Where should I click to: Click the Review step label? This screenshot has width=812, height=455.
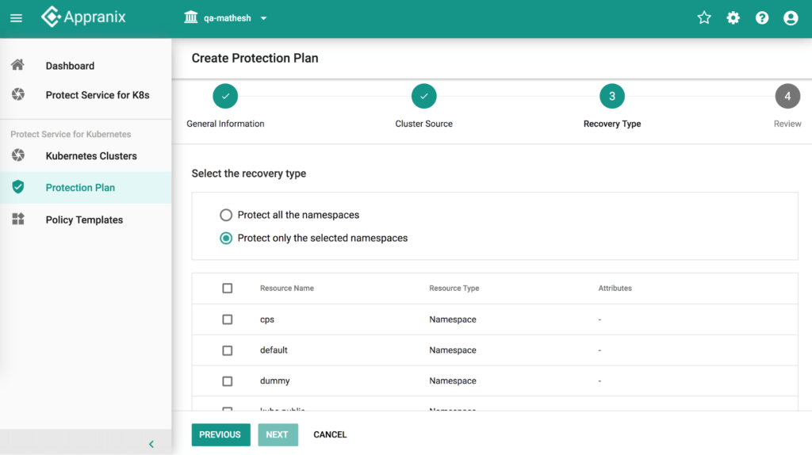[787, 124]
